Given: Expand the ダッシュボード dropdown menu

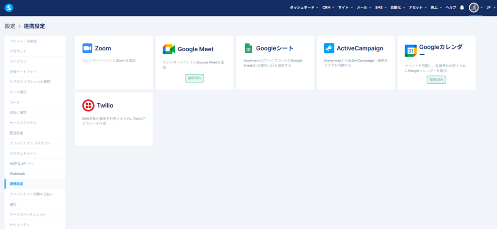Looking at the screenshot, I should click(304, 8).
